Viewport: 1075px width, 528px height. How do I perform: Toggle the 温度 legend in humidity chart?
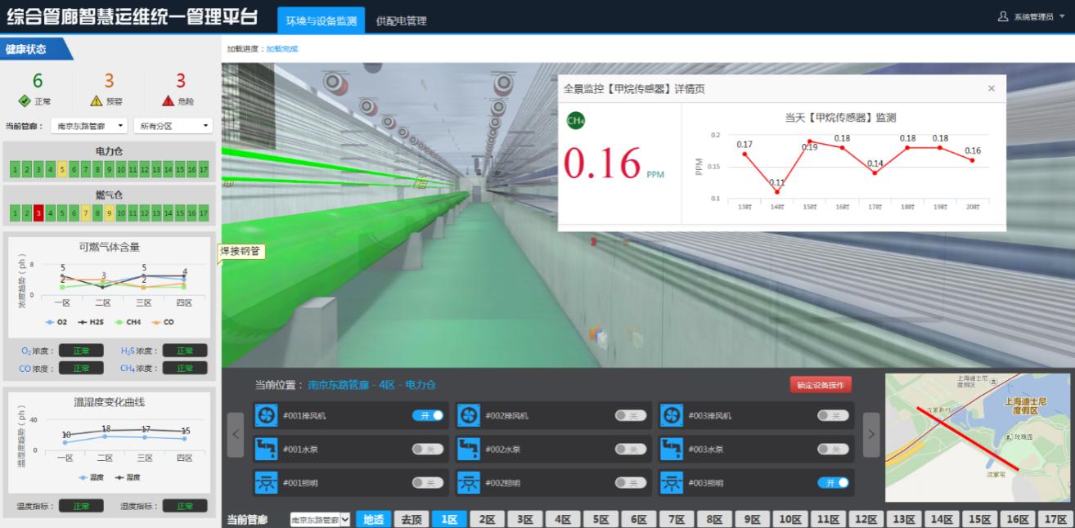90,477
